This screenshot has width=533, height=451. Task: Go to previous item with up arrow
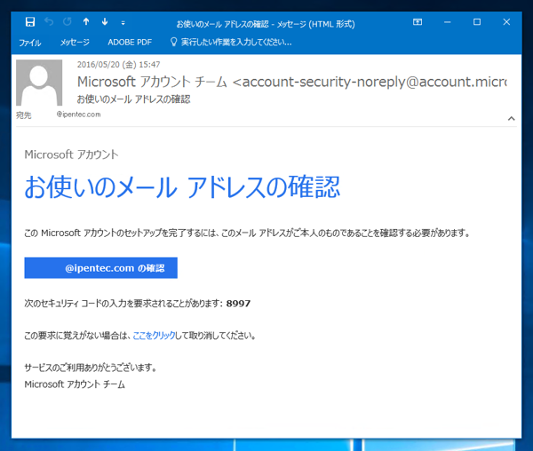(86, 22)
